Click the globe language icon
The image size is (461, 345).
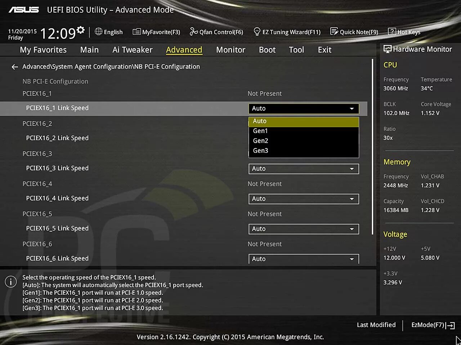point(98,32)
